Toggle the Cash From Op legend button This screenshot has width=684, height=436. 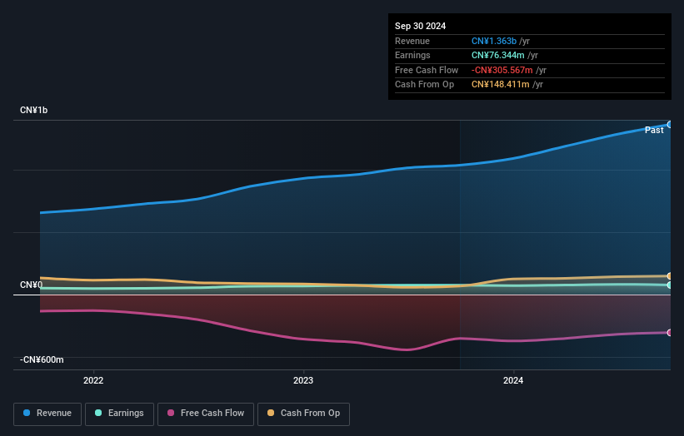coord(303,414)
